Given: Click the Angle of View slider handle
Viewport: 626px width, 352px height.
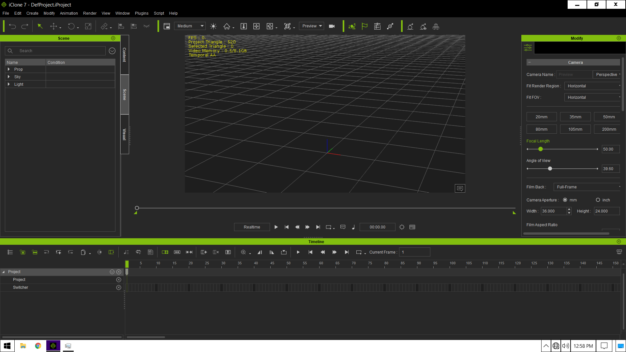Looking at the screenshot, I should pos(550,169).
